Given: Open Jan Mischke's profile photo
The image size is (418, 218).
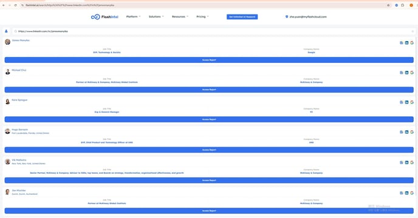Looking at the screenshot, I should pos(7,192).
